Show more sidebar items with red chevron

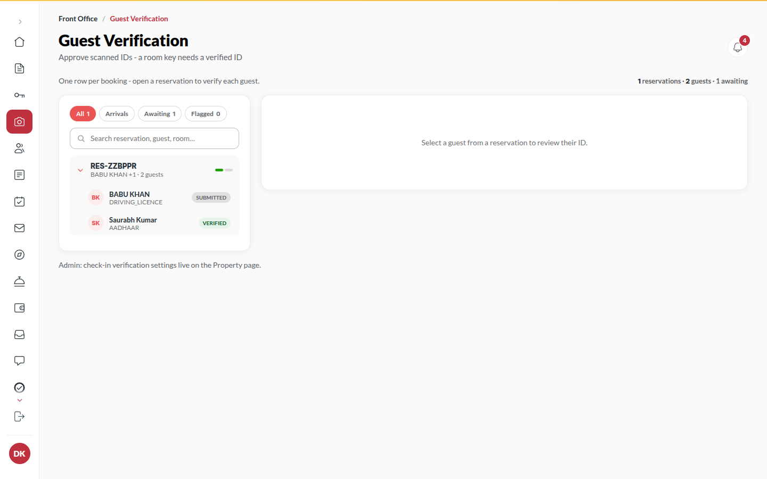click(20, 400)
